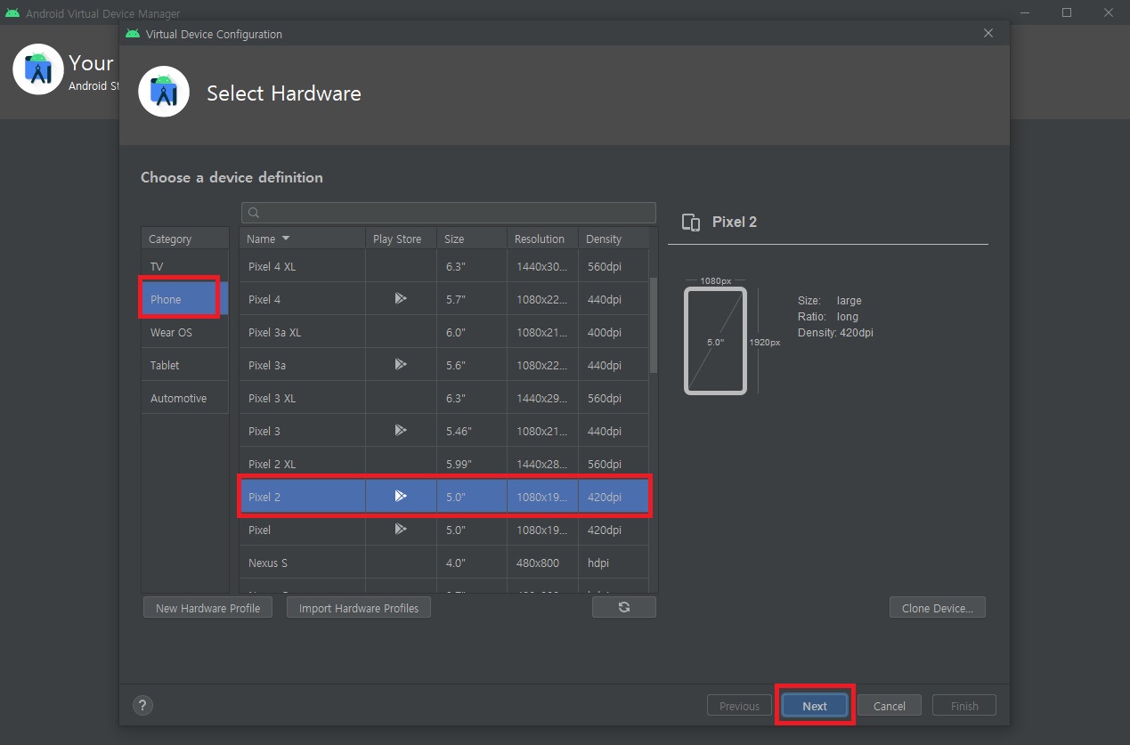This screenshot has height=745, width=1130.
Task: Select the TV category
Action: (x=184, y=266)
